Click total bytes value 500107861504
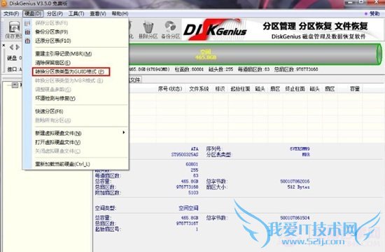Screen dimensions: 385x252 pyautogui.click(x=295, y=218)
